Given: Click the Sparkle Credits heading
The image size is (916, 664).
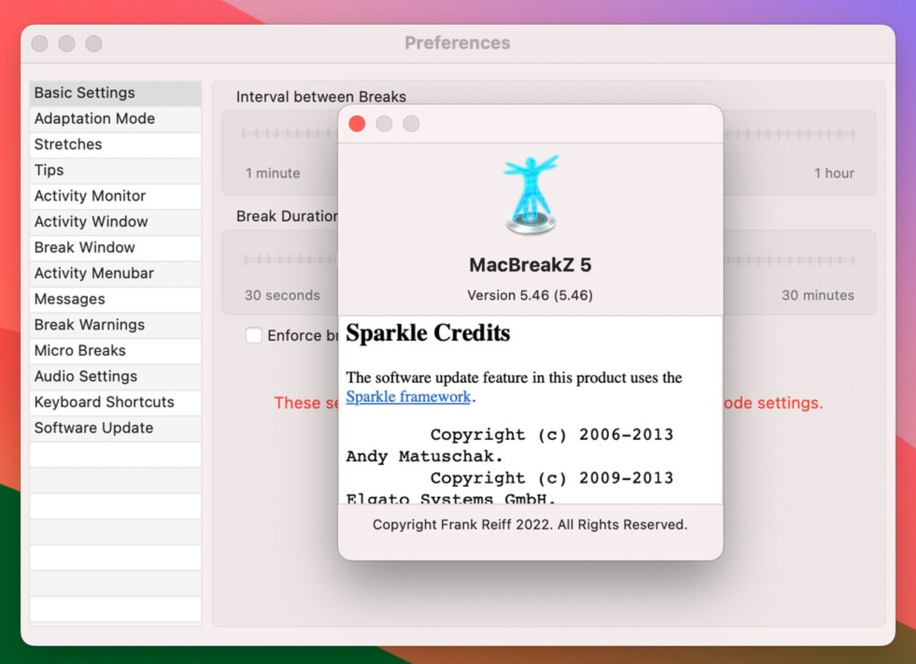Looking at the screenshot, I should (x=428, y=333).
